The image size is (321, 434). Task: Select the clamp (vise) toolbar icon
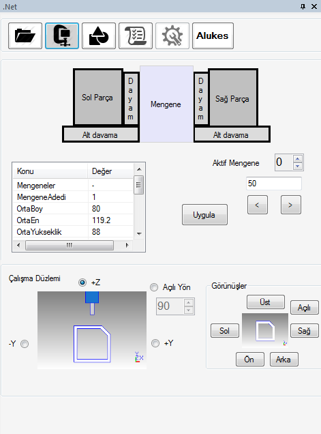click(62, 36)
